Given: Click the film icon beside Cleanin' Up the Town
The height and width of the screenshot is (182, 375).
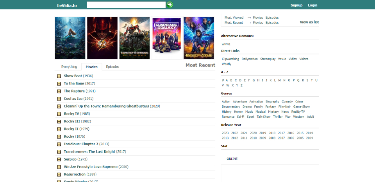Looking at the screenshot, I should 59,106.
